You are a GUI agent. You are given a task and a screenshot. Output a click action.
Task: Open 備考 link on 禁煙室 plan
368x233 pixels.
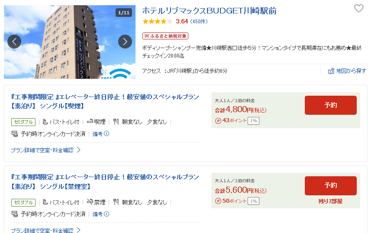97,214
